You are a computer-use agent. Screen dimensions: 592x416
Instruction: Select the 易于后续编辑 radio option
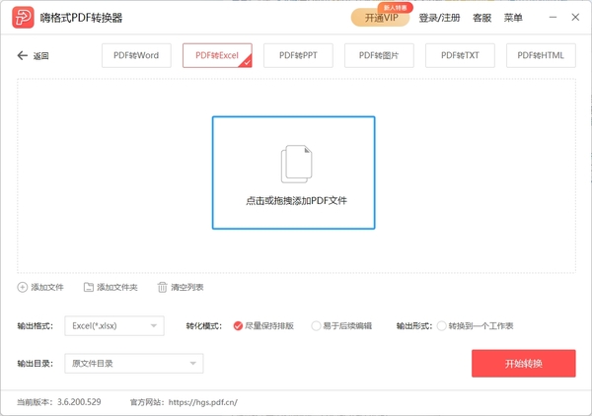click(316, 325)
